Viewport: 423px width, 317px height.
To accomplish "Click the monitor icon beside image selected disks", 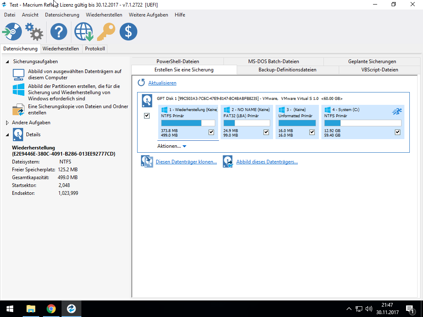I will click(x=19, y=75).
